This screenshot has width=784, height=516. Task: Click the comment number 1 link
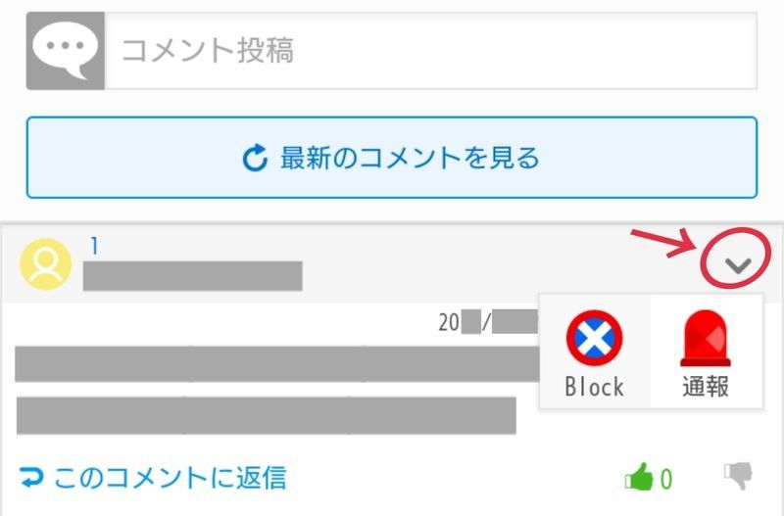[x=94, y=248]
